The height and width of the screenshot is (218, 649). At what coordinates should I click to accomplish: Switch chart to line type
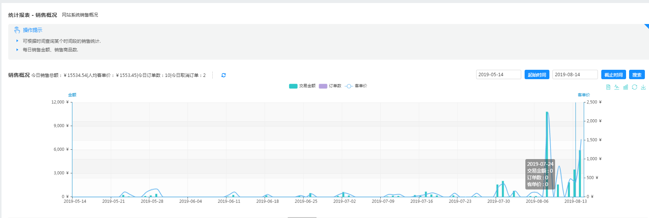coord(617,87)
